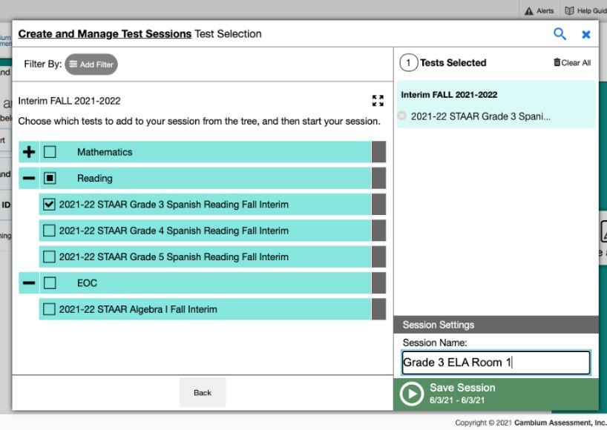This screenshot has width=607, height=430.
Task: Click the 'Mathematics' row label
Action: tap(105, 152)
